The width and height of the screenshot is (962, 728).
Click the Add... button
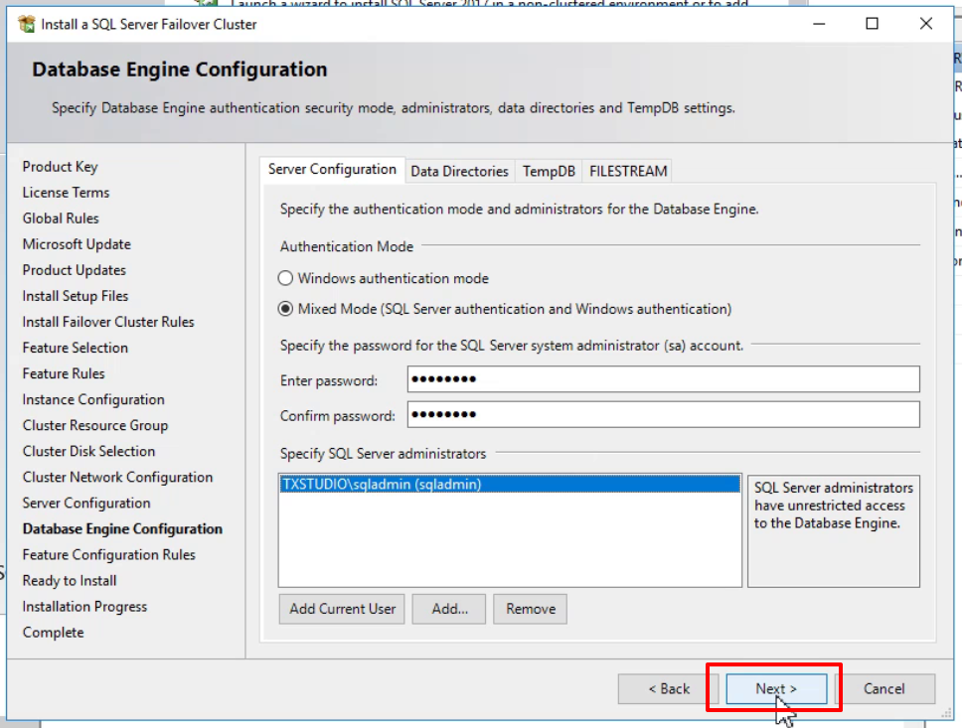point(449,609)
